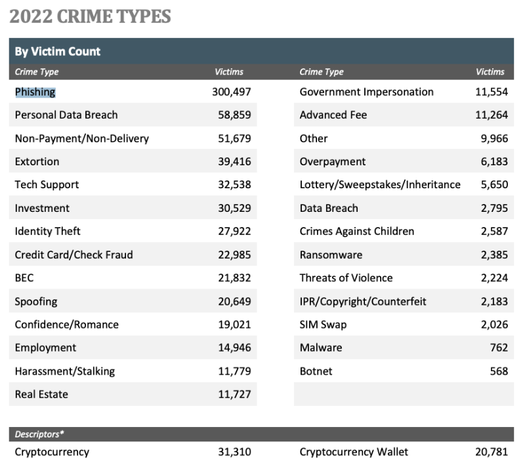This screenshot has width=527, height=467.
Task: Click the Ransomware crime type
Action: pos(331,255)
